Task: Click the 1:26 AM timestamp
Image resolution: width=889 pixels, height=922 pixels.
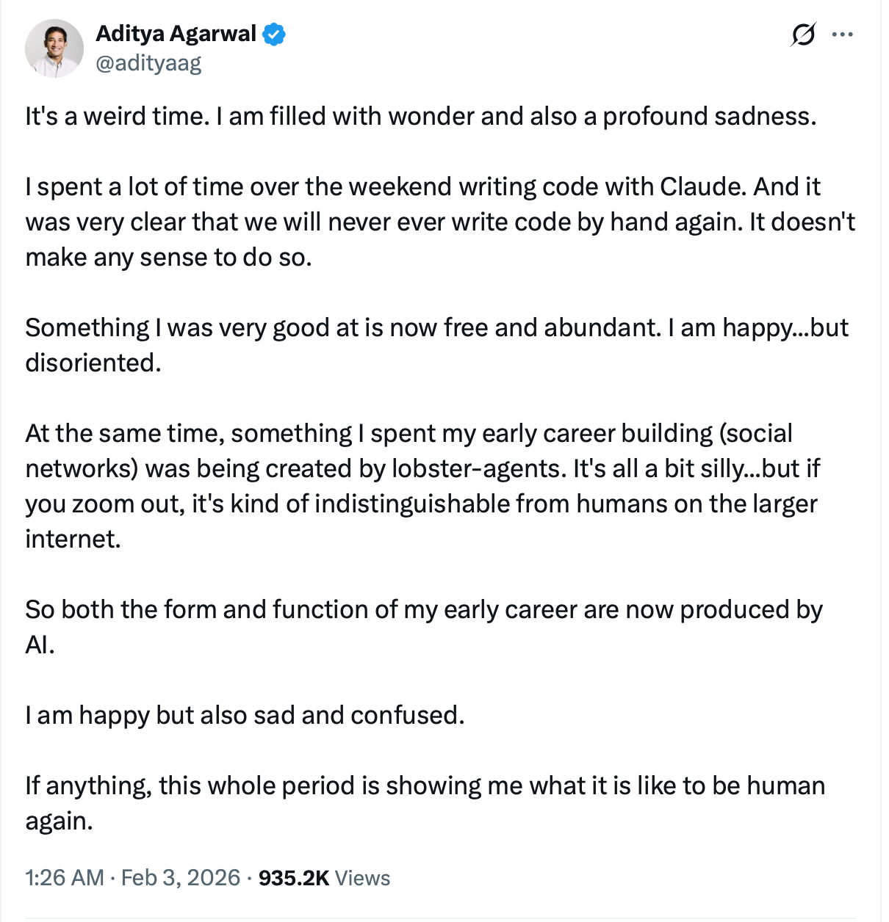Action: click(x=65, y=878)
